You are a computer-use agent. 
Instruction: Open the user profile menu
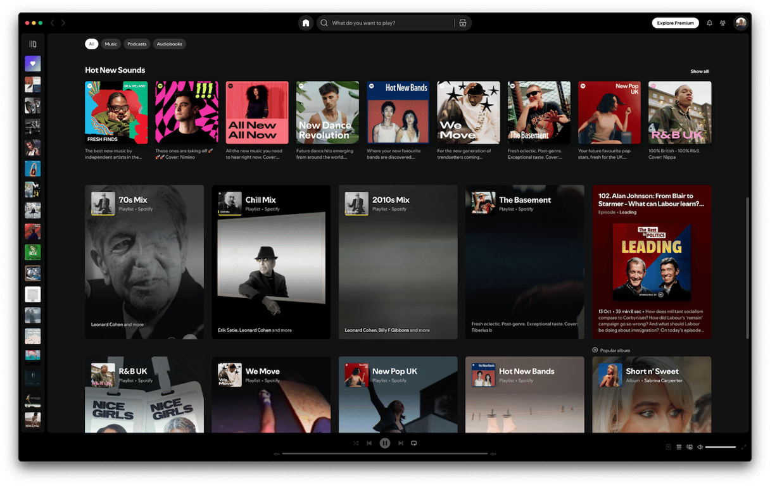point(740,23)
